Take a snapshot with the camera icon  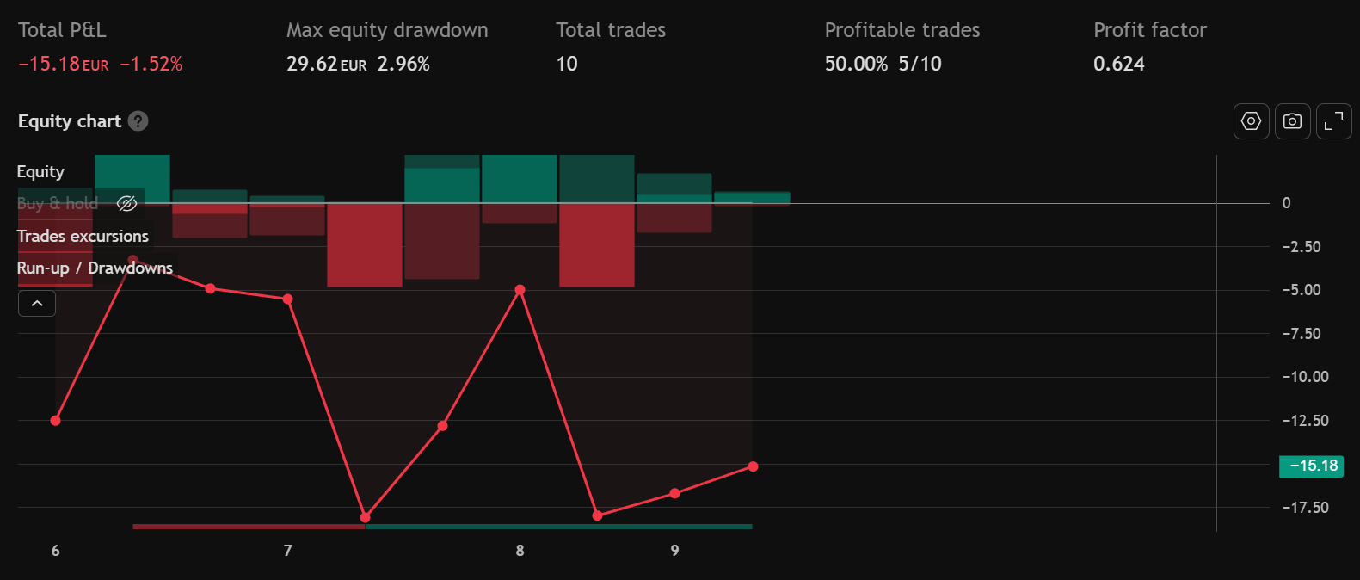coord(1292,121)
